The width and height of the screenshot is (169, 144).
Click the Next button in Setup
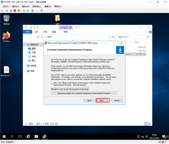tap(102, 100)
